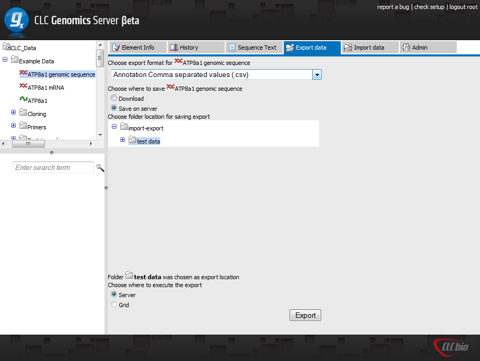480x361 pixels.
Task: Click the Export button
Action: click(x=305, y=315)
